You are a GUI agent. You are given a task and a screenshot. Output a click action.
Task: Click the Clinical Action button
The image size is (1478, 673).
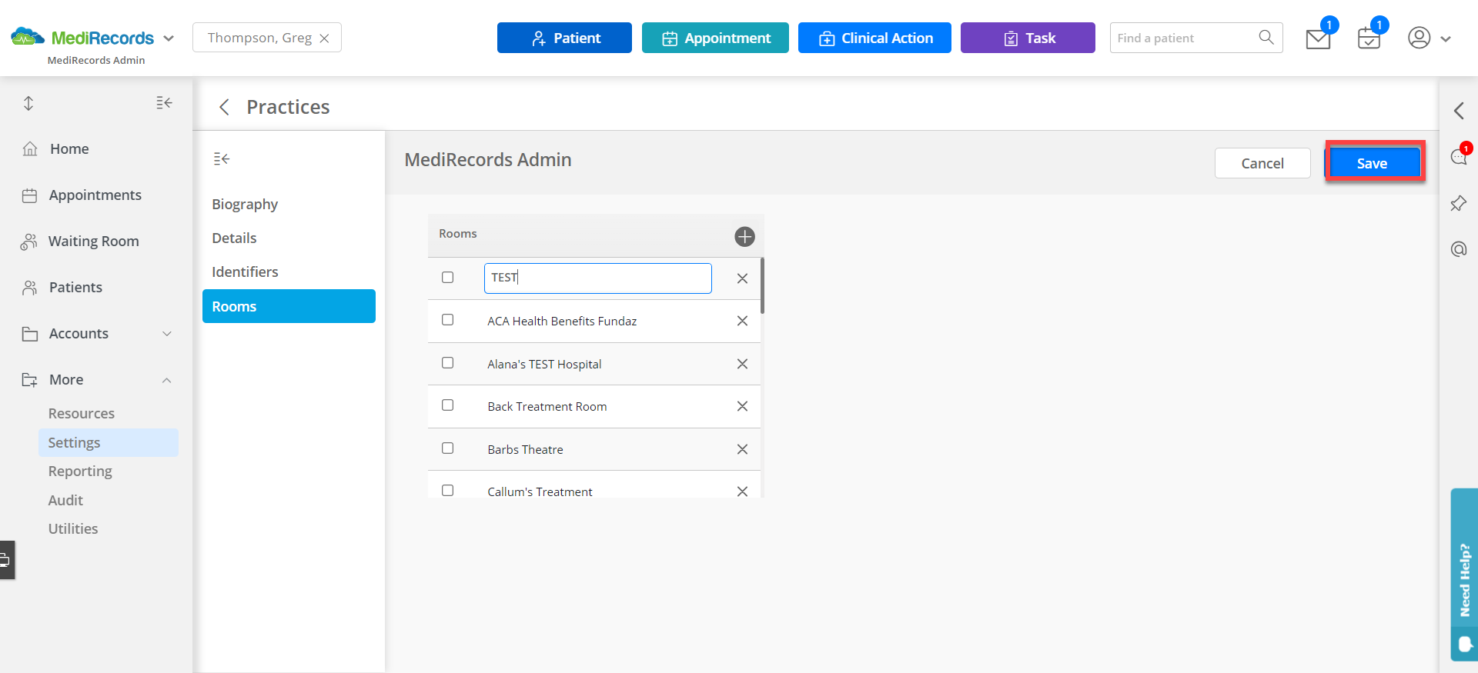click(874, 38)
